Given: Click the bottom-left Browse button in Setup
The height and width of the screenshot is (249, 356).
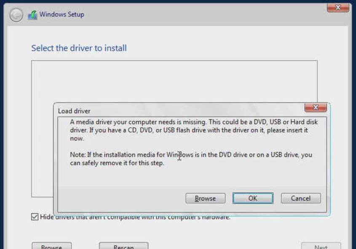Looking at the screenshot, I should (51, 246).
